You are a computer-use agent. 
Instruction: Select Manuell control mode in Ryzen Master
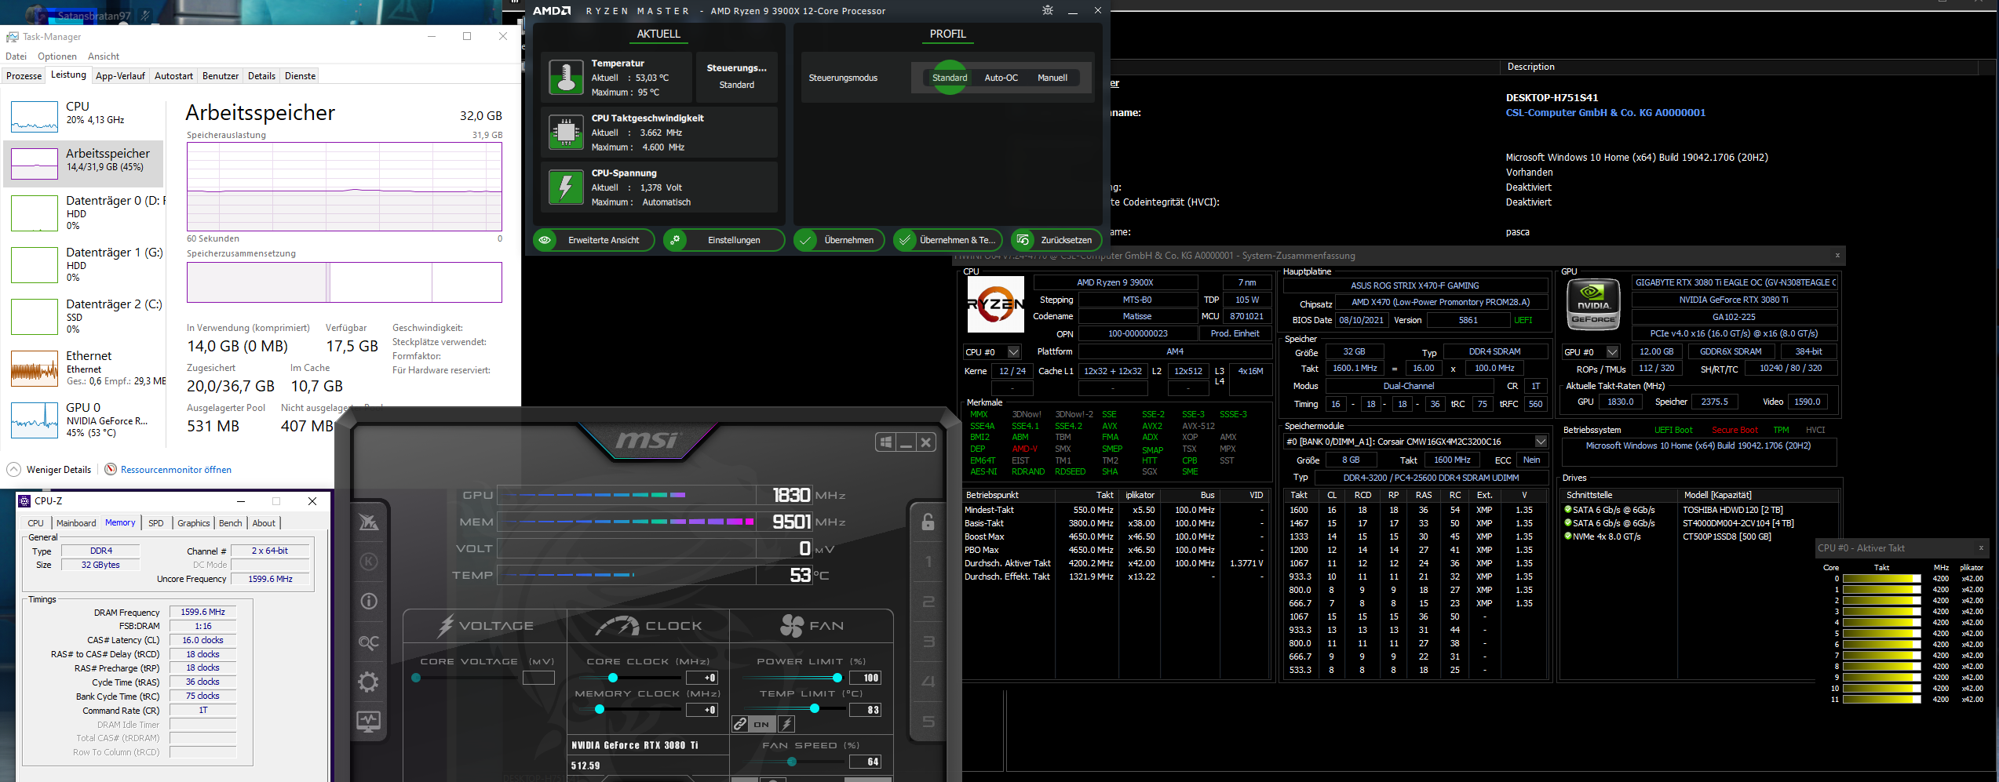[1052, 78]
